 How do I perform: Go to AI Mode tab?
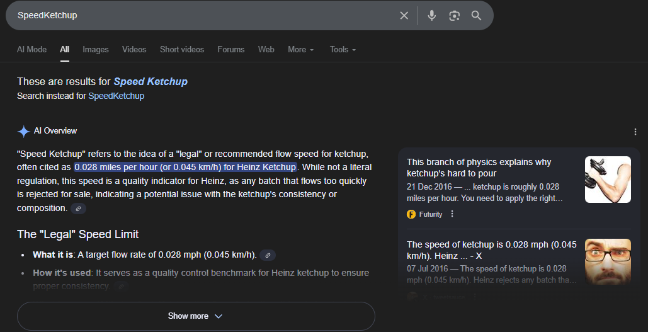[31, 50]
